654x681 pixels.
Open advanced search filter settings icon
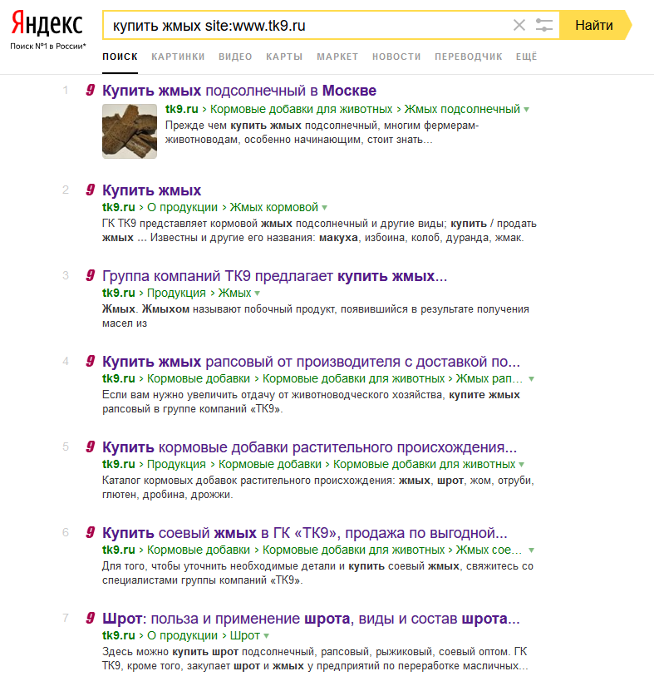click(543, 25)
